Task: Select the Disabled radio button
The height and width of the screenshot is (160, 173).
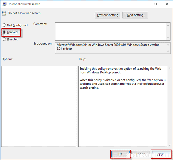Action: tap(4, 39)
